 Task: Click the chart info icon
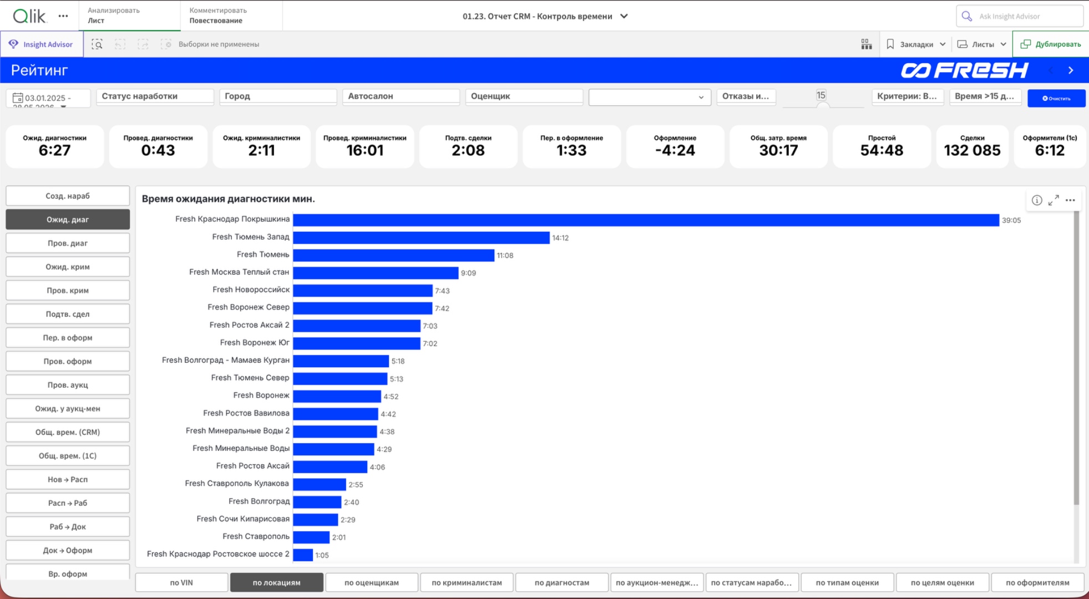point(1036,200)
